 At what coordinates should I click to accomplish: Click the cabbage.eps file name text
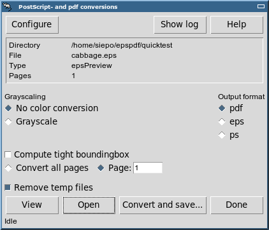[x=94, y=55]
